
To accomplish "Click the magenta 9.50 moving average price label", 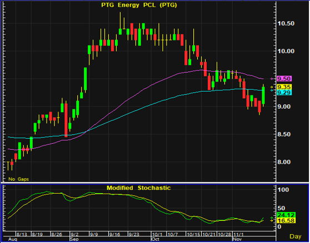I will tap(284, 79).
